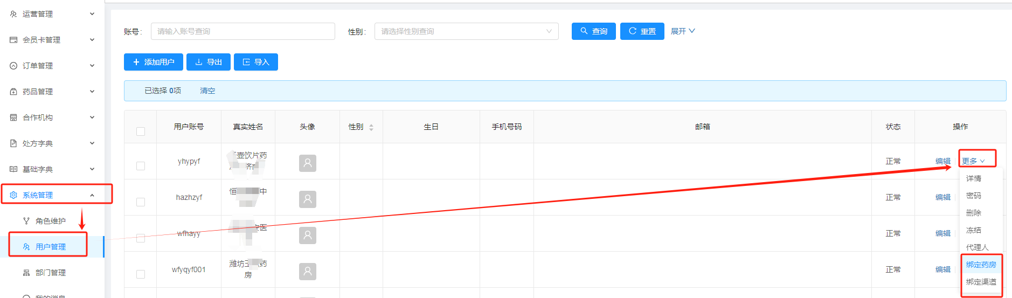
Task: Click 添加用户 to add a user
Action: point(154,62)
